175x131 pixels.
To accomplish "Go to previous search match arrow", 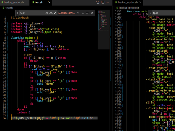I will (x=78, y=13).
